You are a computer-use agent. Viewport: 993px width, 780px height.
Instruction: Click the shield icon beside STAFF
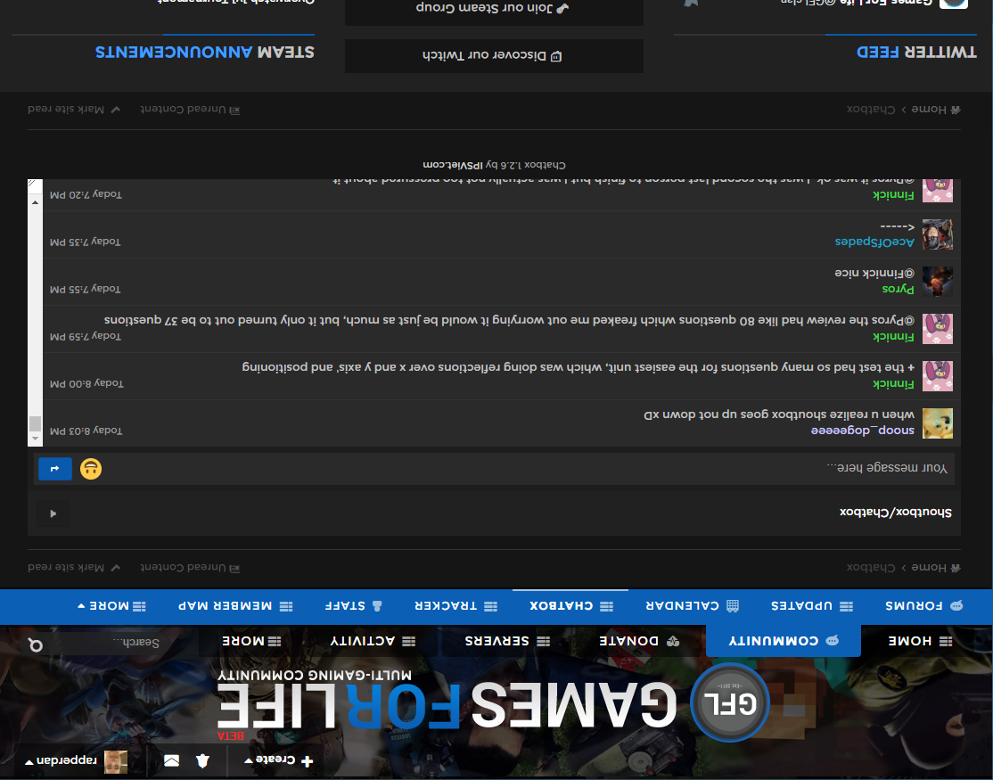coord(377,606)
